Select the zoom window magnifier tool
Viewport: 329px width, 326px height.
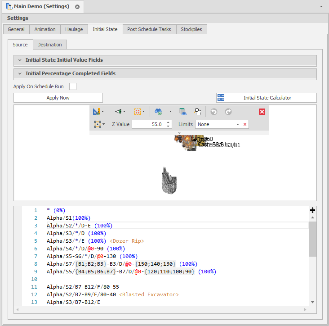click(197, 111)
